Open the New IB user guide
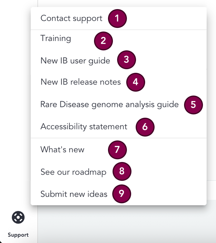The image size is (216, 243). coord(75,60)
